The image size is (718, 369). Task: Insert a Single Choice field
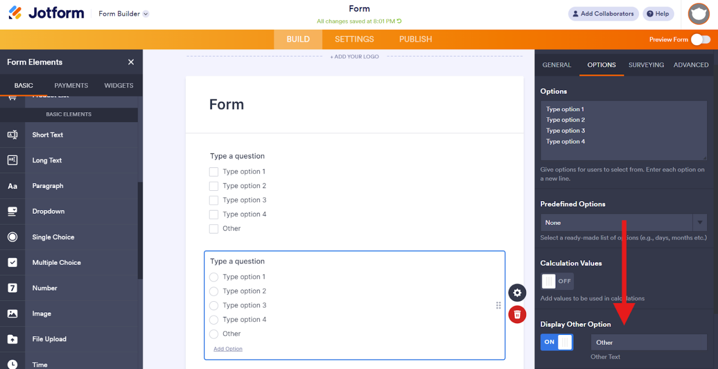tap(53, 237)
